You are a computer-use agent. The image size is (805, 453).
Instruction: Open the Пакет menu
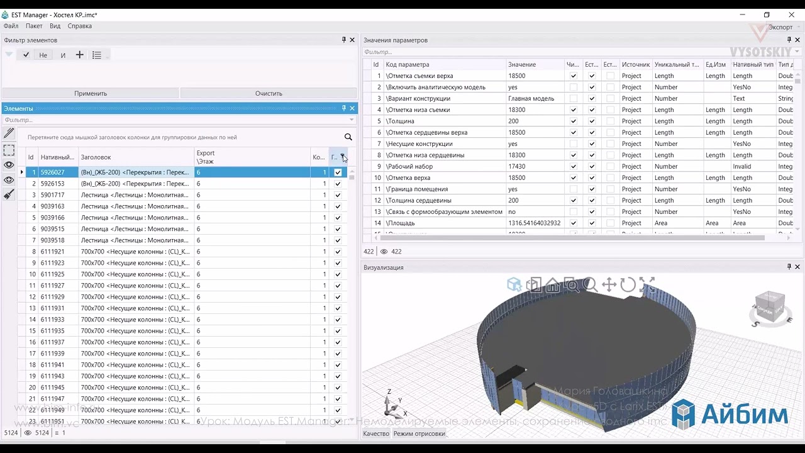click(x=34, y=26)
